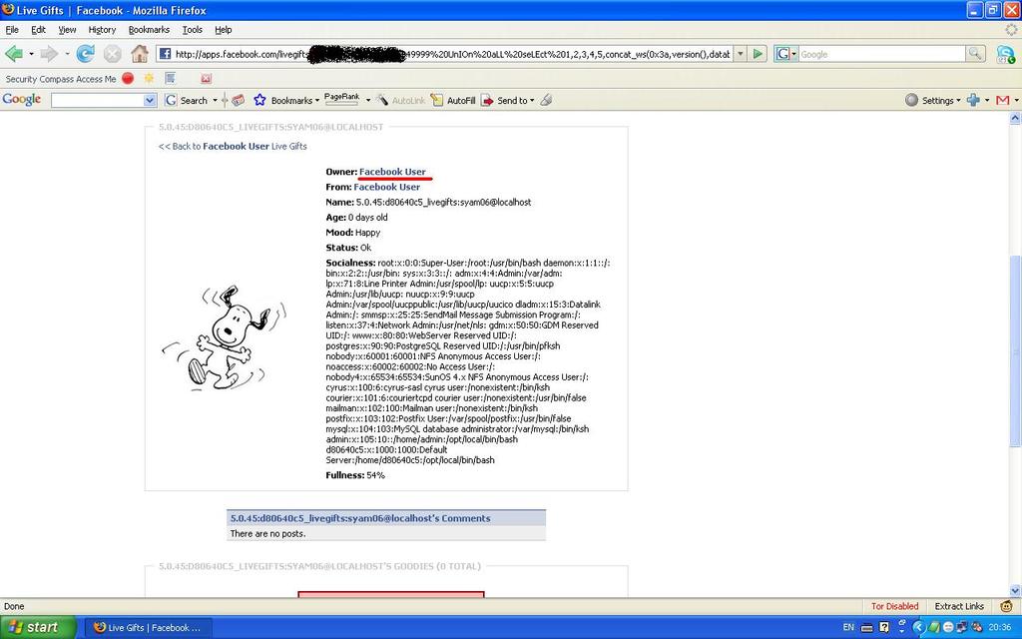Click the Settings gear circle icon
Screen dimensions: 1022x639
(x=912, y=100)
